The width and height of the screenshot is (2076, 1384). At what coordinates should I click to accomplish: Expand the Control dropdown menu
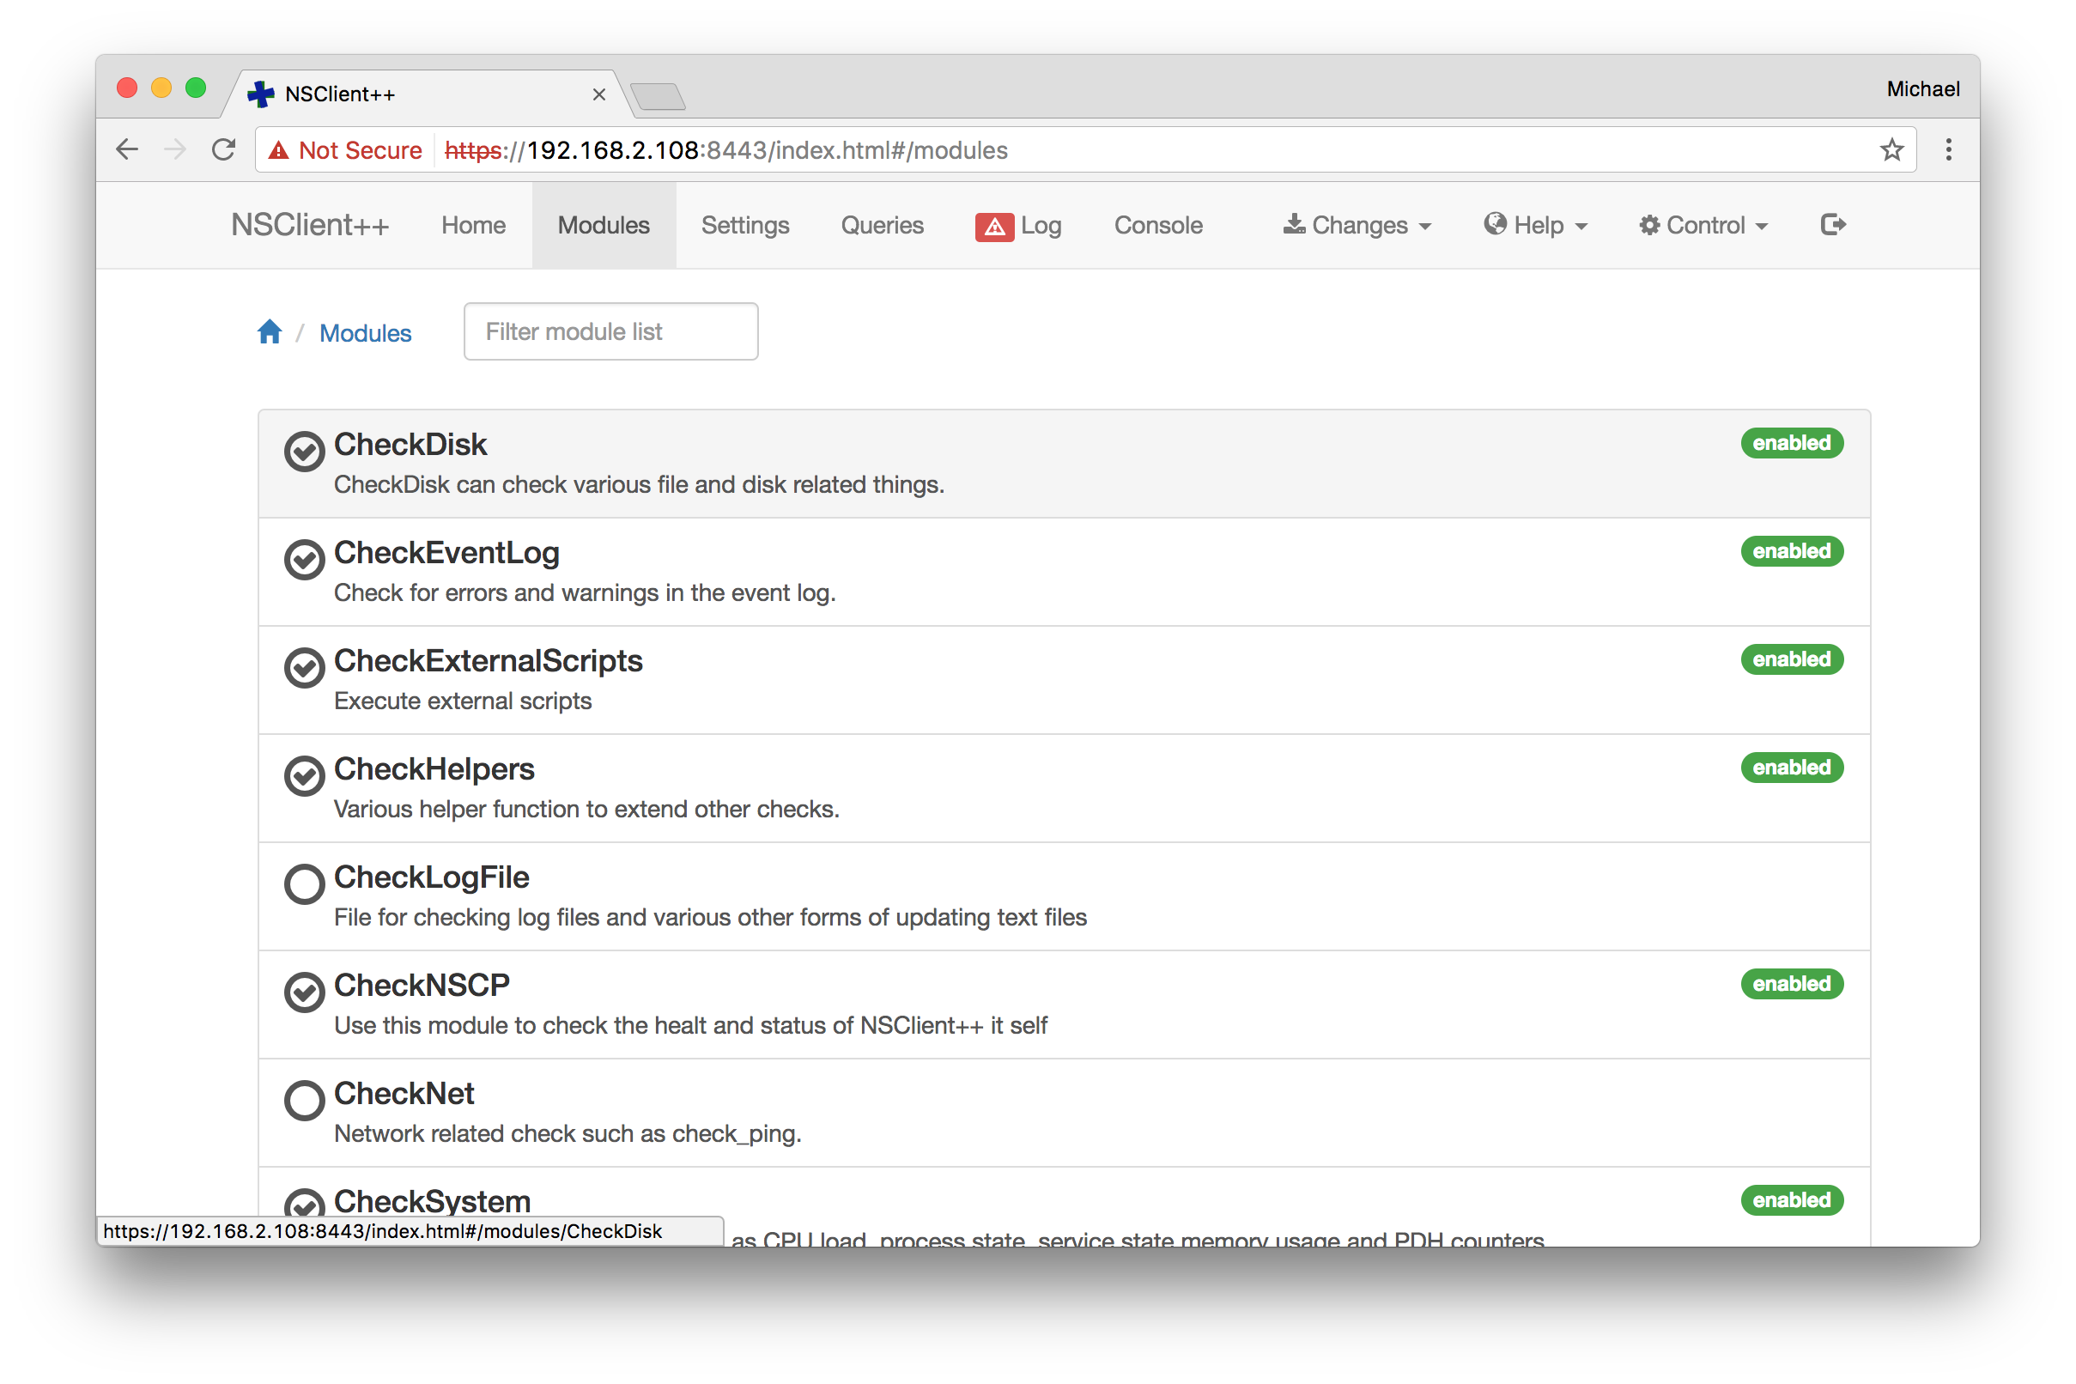click(1703, 226)
